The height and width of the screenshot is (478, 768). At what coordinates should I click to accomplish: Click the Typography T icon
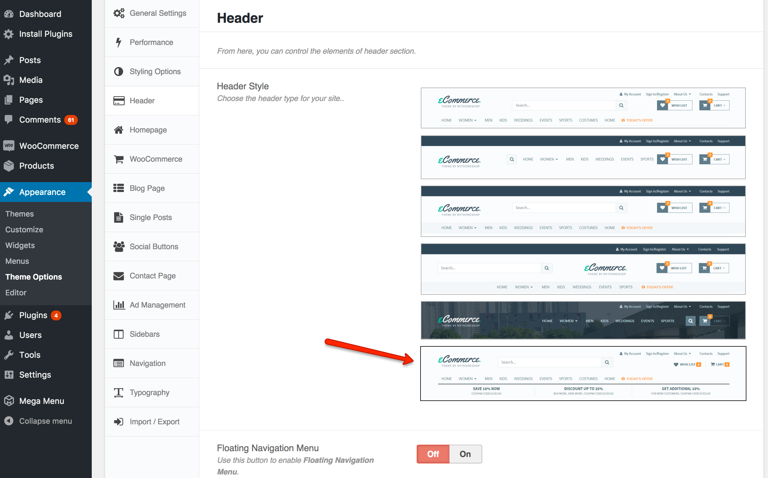[119, 393]
